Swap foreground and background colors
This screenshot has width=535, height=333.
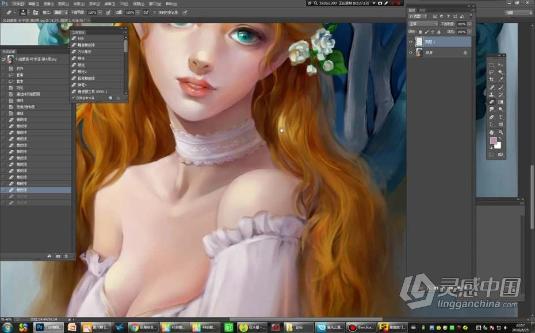[500, 138]
